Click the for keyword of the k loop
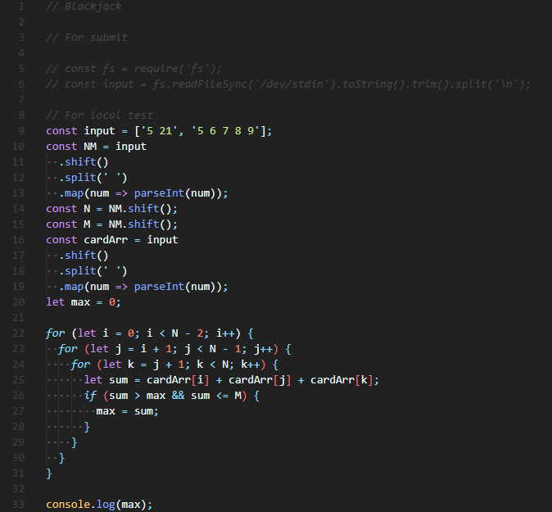Image resolution: width=552 pixels, height=512 pixels. 80,364
